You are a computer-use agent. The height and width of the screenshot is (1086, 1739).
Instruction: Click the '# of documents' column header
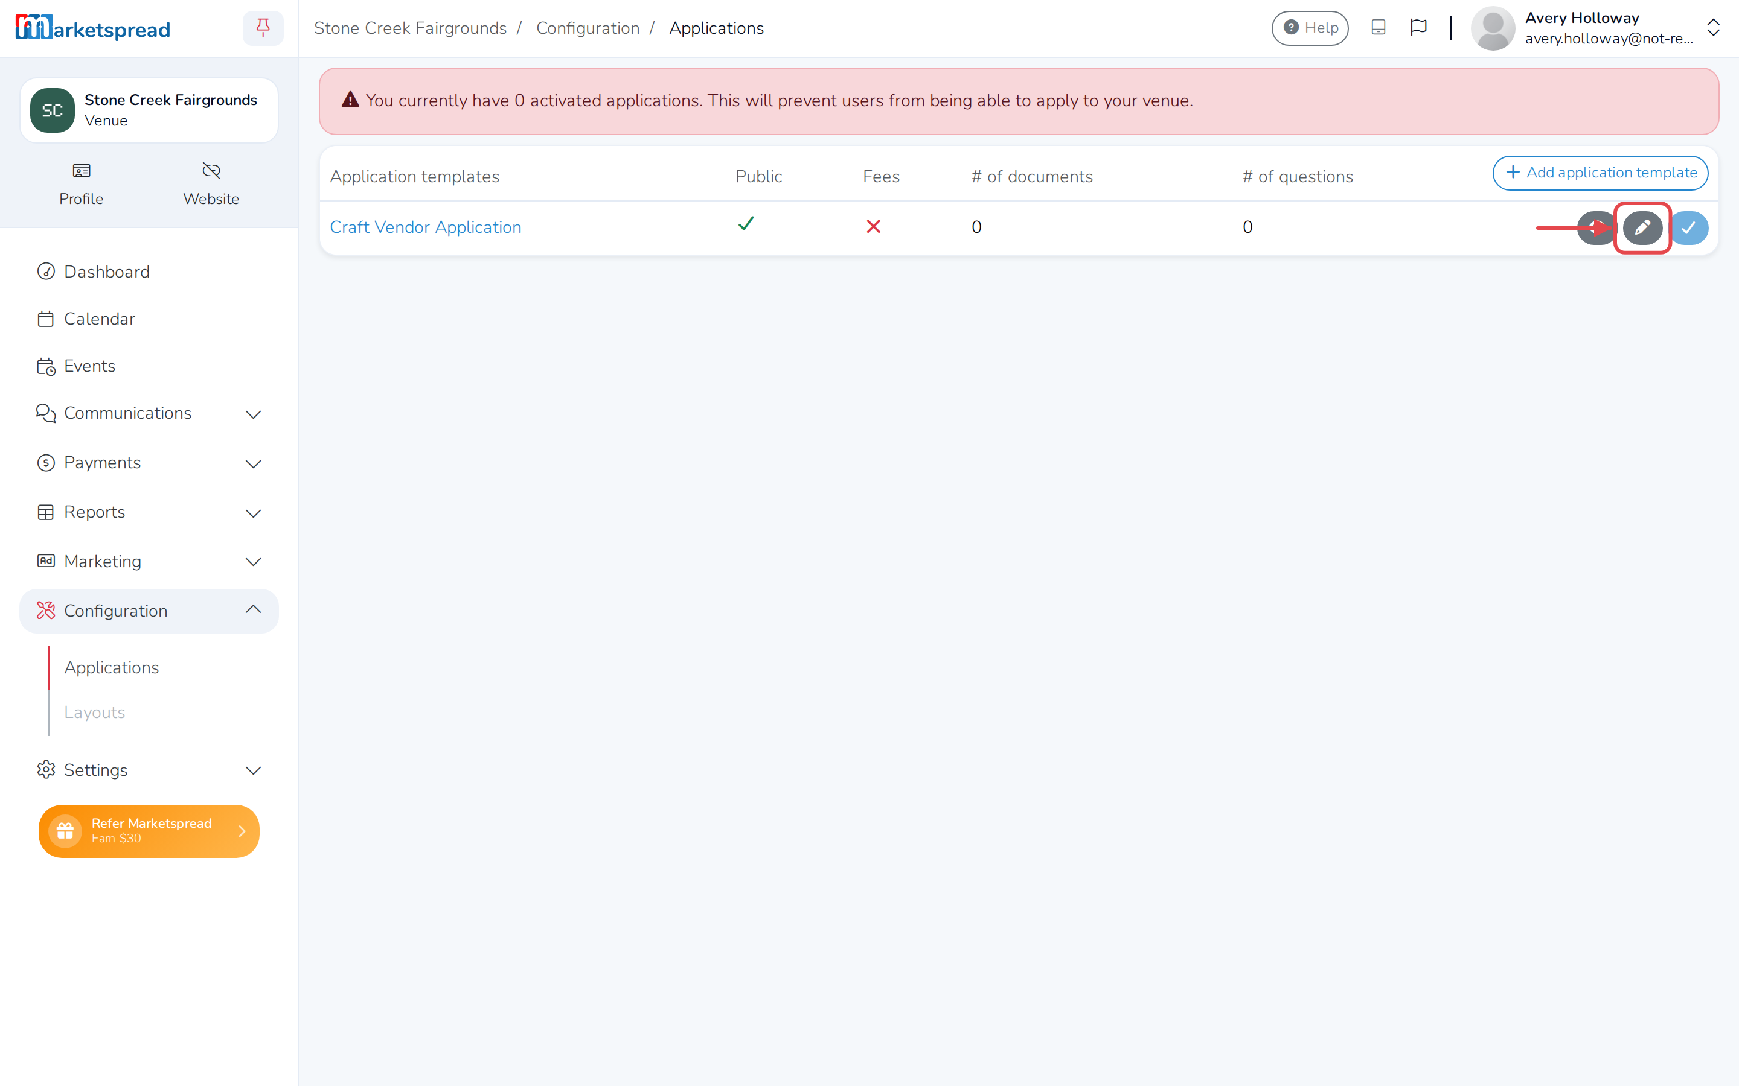[x=1032, y=177]
